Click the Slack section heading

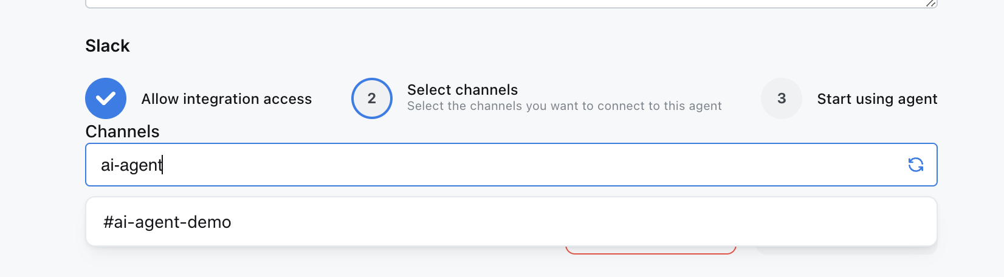coord(108,46)
